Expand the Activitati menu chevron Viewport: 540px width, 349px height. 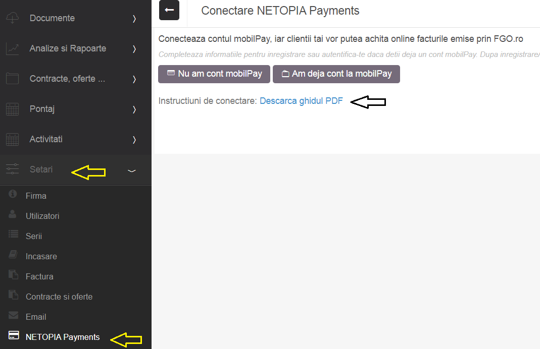point(134,140)
